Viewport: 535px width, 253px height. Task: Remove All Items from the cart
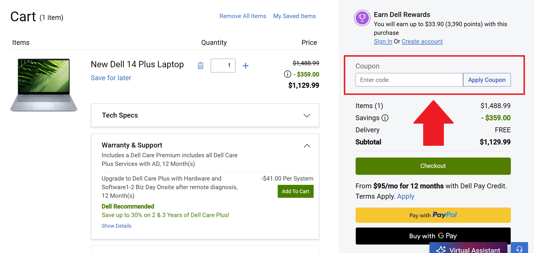pos(243,16)
